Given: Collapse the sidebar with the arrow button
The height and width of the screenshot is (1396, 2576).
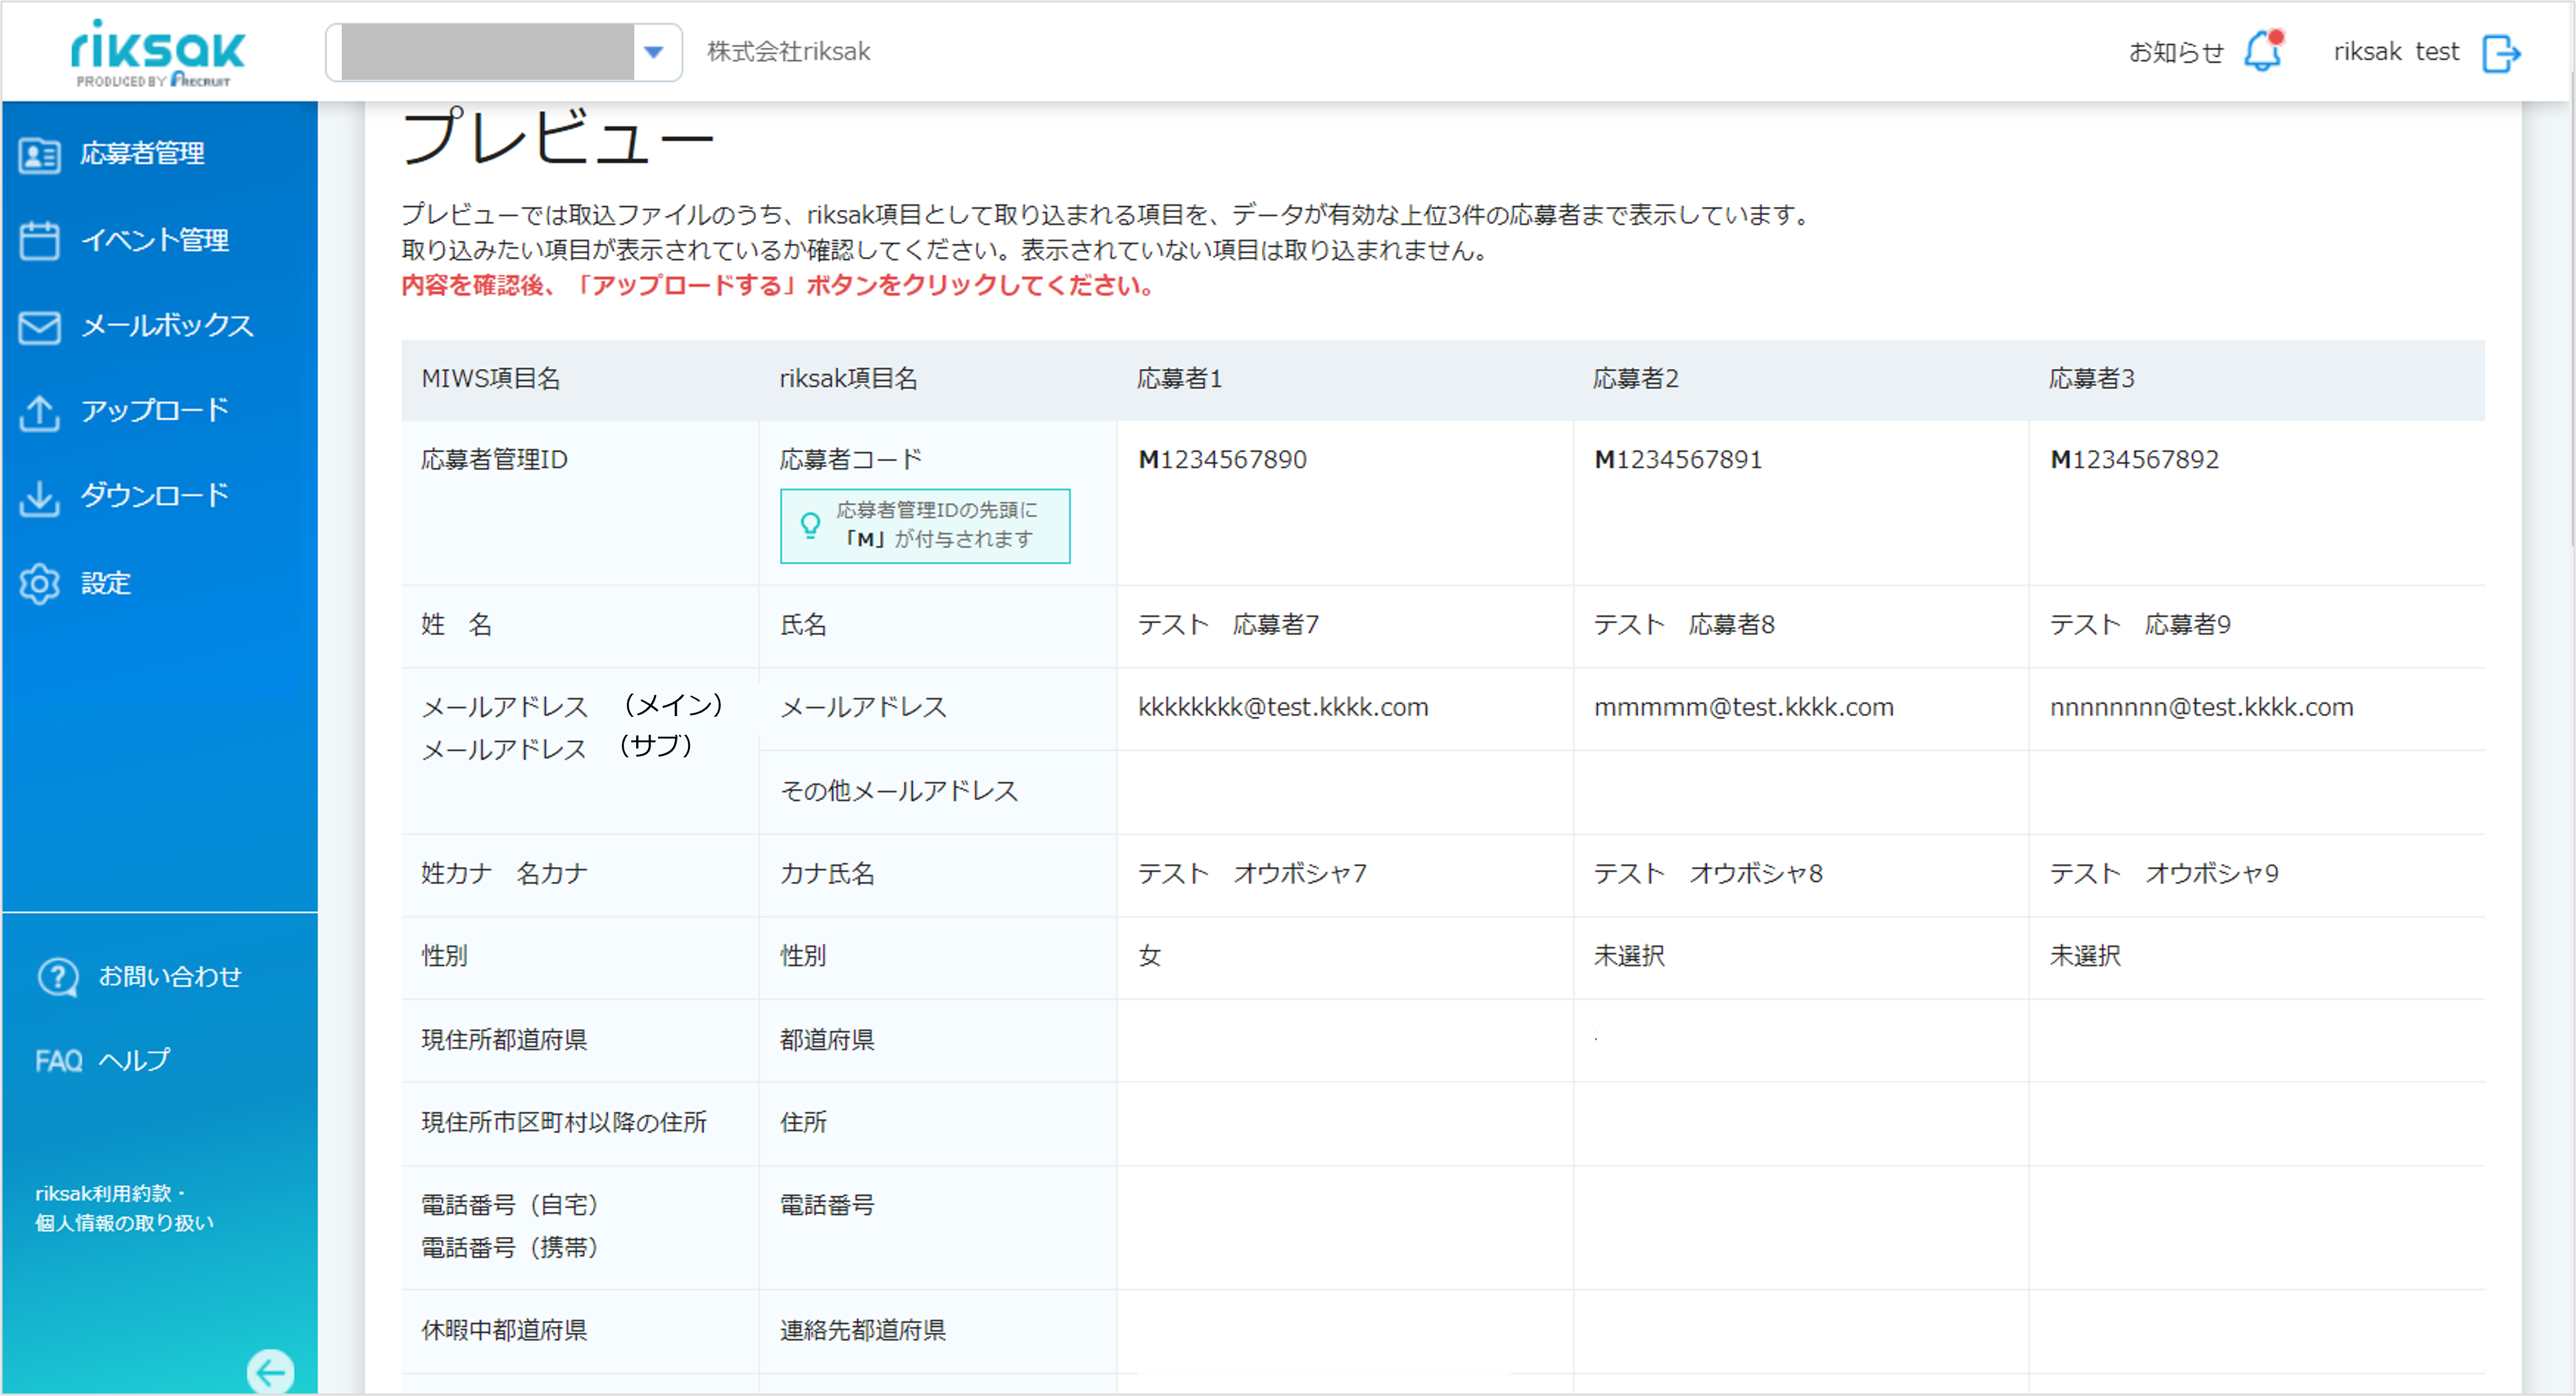Looking at the screenshot, I should point(270,1371).
